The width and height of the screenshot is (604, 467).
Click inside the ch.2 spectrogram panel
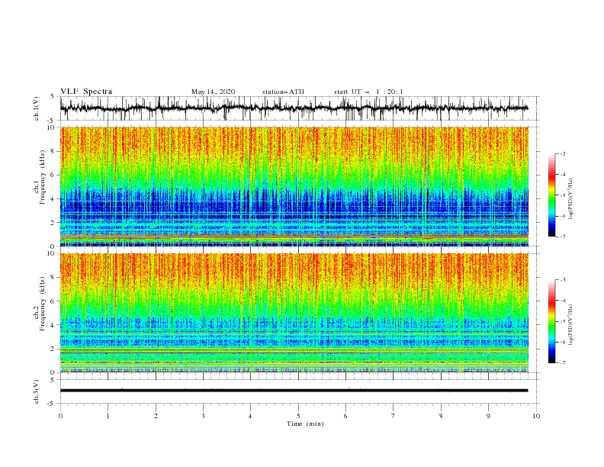[x=294, y=313]
